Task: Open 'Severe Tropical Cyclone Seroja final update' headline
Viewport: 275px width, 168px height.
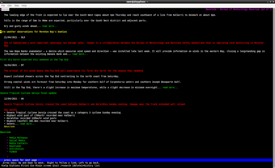Action: tap(28, 93)
